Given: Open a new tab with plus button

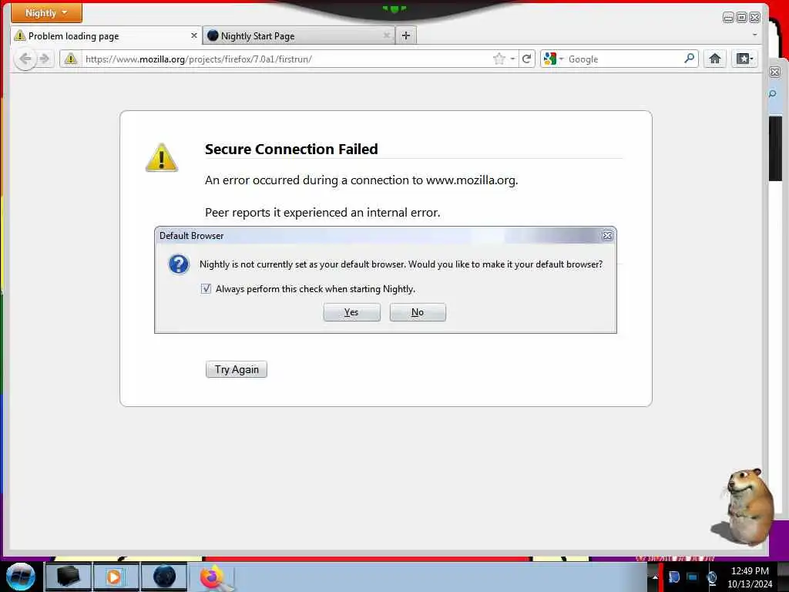Looking at the screenshot, I should pyautogui.click(x=406, y=35).
